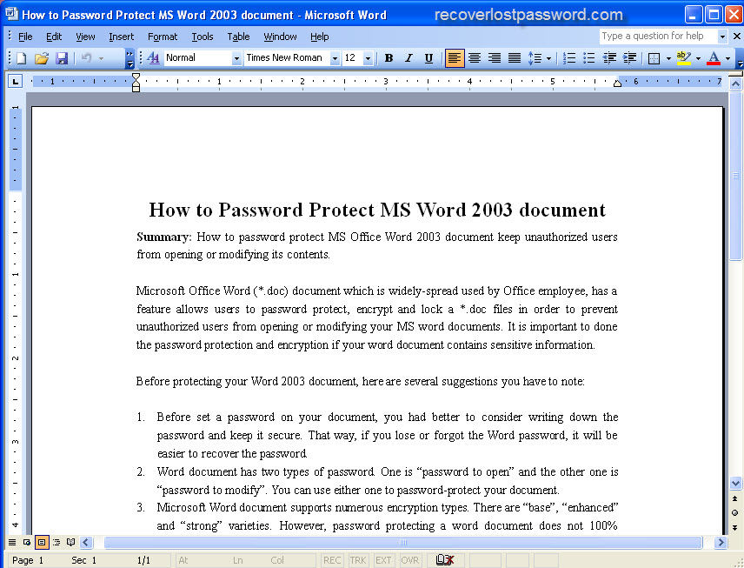
Task: Click the vertical scrollbar thumb
Action: pyautogui.click(x=735, y=177)
